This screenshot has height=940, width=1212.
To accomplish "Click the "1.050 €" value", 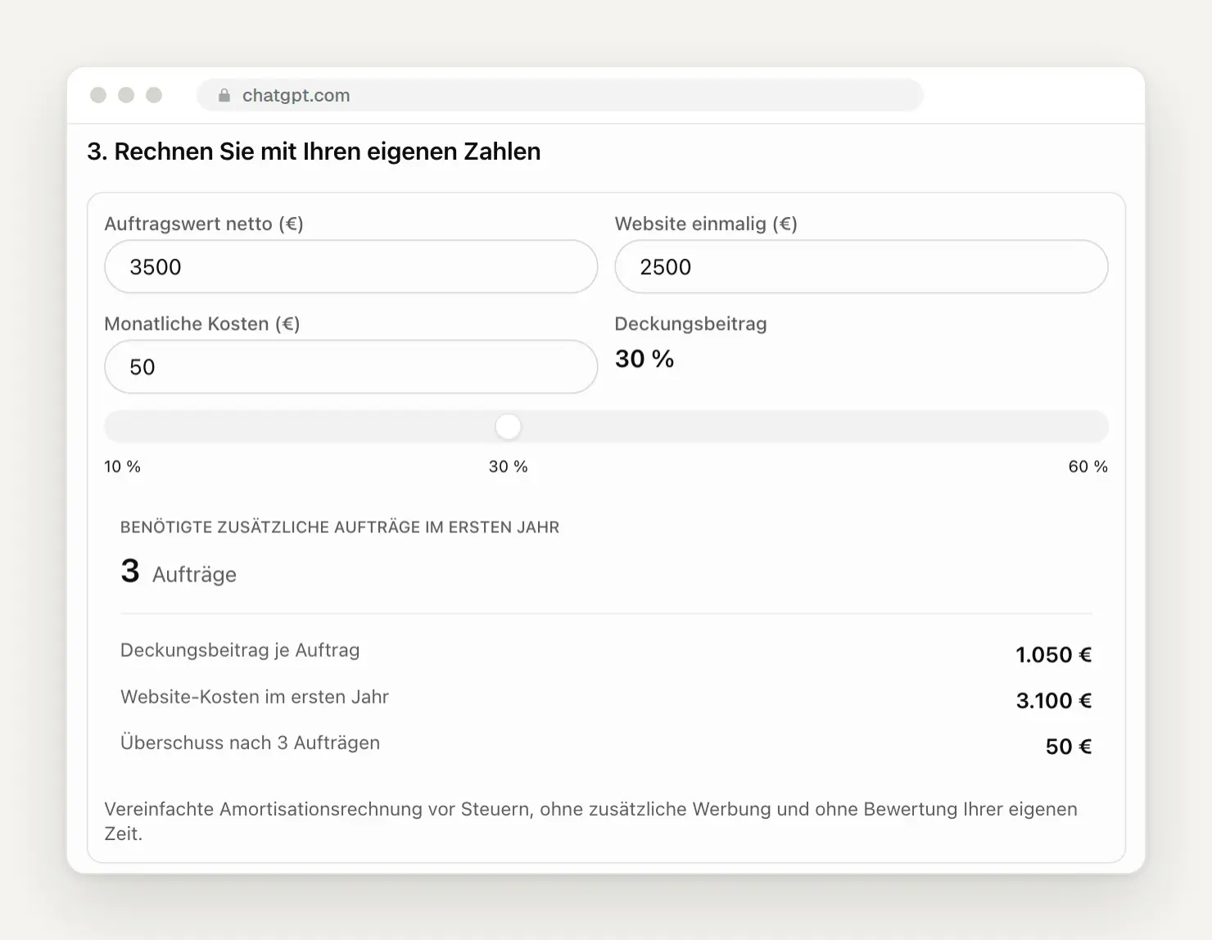I will [1054, 655].
